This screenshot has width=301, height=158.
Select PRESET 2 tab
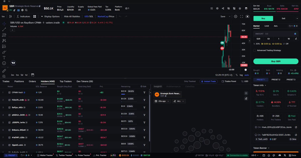click(276, 80)
